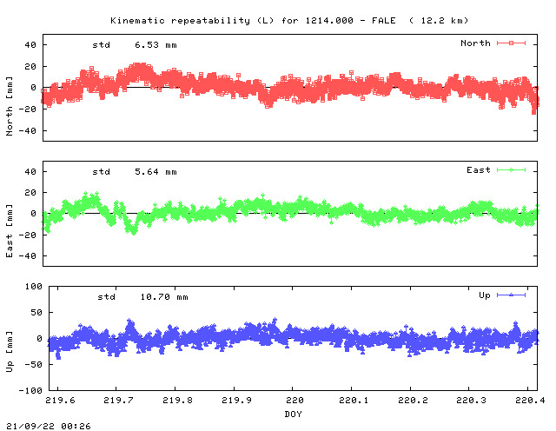The width and height of the screenshot is (556, 431).
Task: Click the chart title 'Kinematic repeatability (L) for 1214.000 - FALE'
Action: (x=253, y=21)
